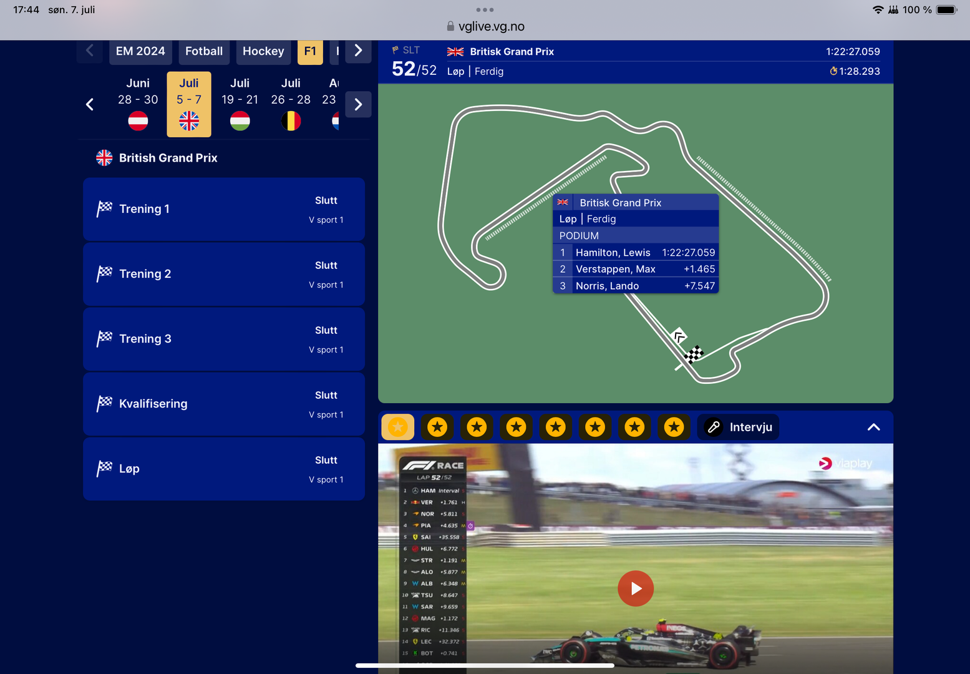
Task: Go to later race weeks arrow
Action: click(358, 104)
